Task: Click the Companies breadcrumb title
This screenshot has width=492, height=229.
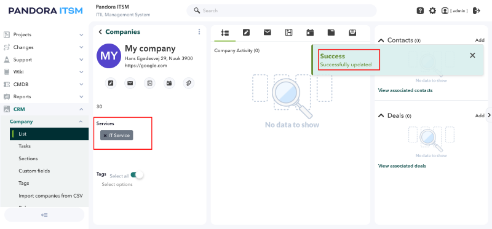Action: [122, 32]
